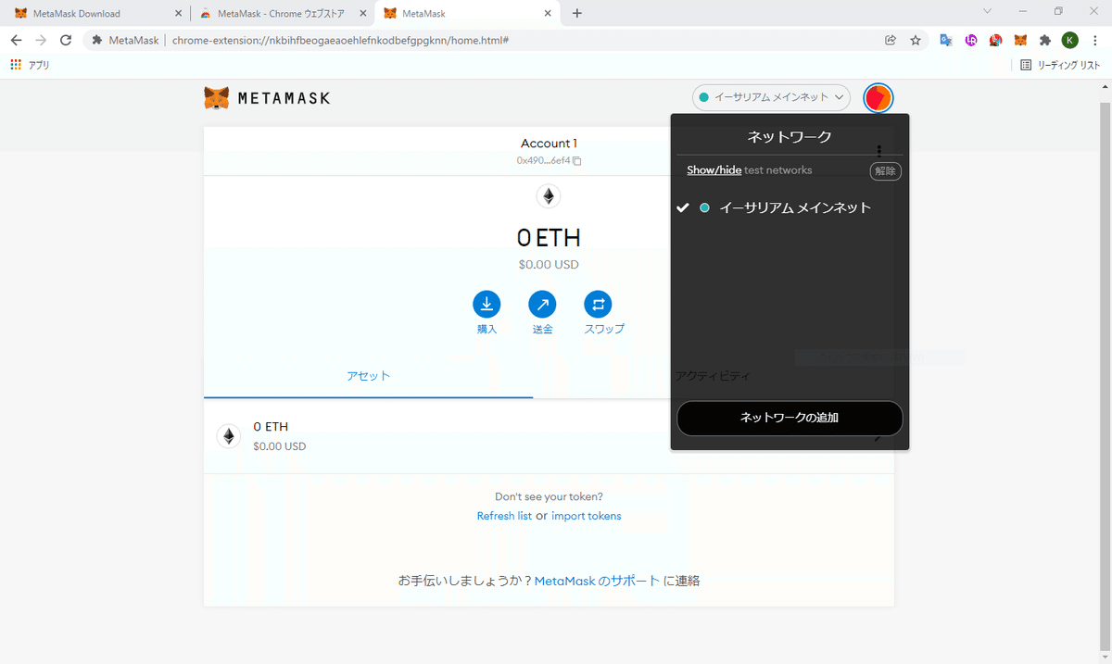The height and width of the screenshot is (664, 1112).
Task: Select イーサリアム メインネット in network list
Action: tap(790, 207)
